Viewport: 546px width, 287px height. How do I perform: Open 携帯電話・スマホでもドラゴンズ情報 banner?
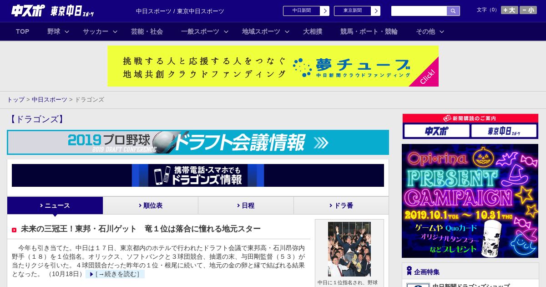click(198, 175)
